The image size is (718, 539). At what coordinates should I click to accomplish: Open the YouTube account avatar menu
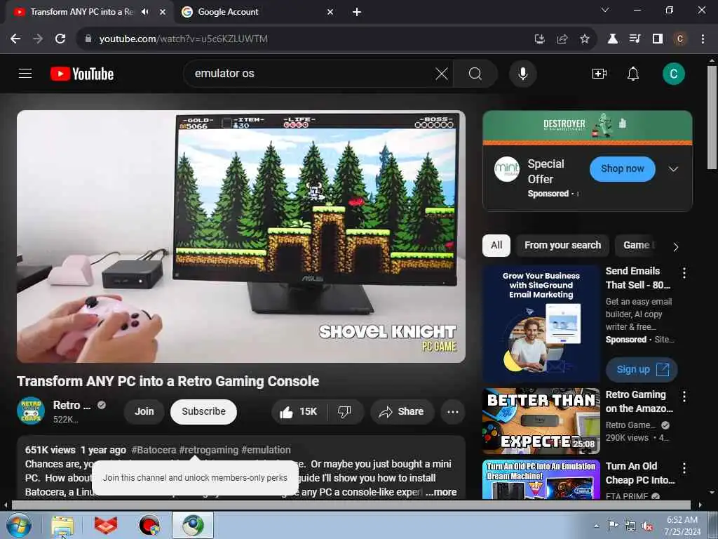[x=674, y=74]
